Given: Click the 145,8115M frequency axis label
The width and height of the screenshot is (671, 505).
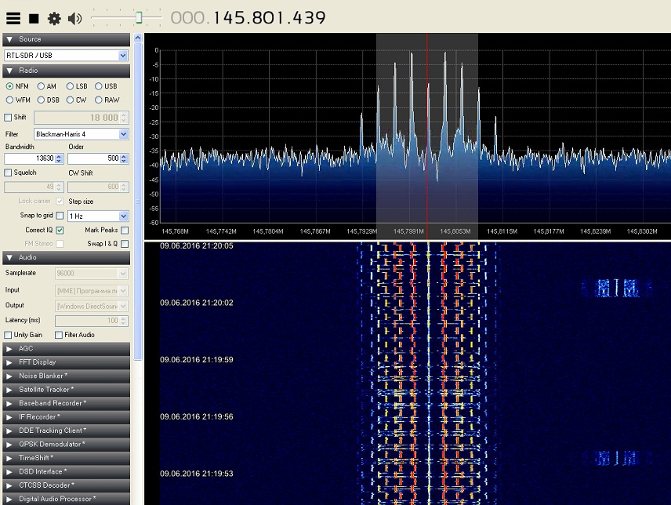Looking at the screenshot, I should [x=502, y=231].
